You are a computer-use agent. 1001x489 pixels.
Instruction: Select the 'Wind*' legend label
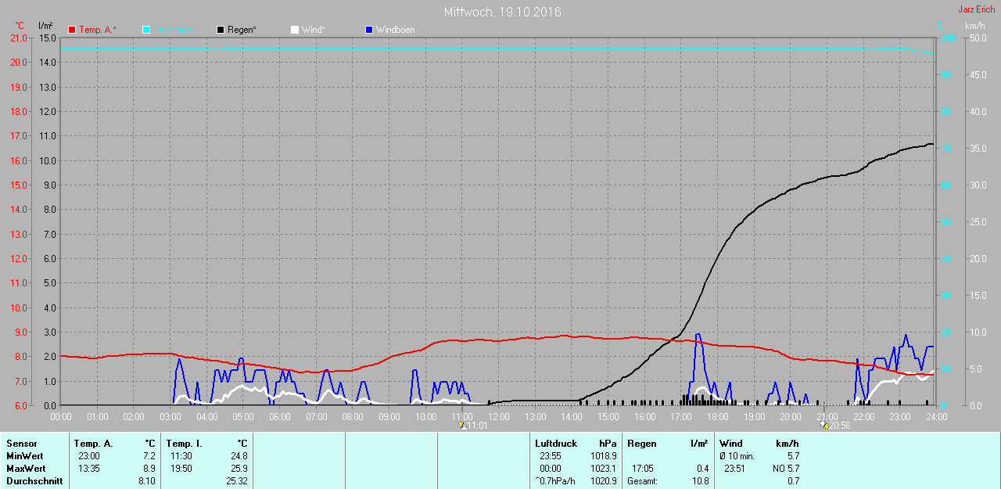[x=314, y=30]
